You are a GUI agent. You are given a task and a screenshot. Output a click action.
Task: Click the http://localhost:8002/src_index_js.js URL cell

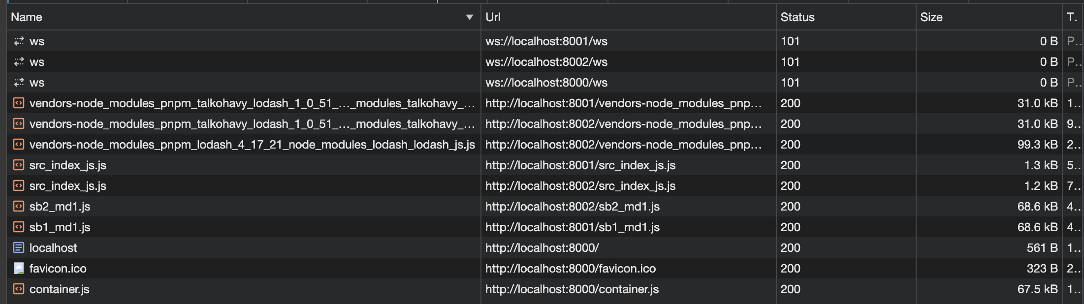[628, 186]
